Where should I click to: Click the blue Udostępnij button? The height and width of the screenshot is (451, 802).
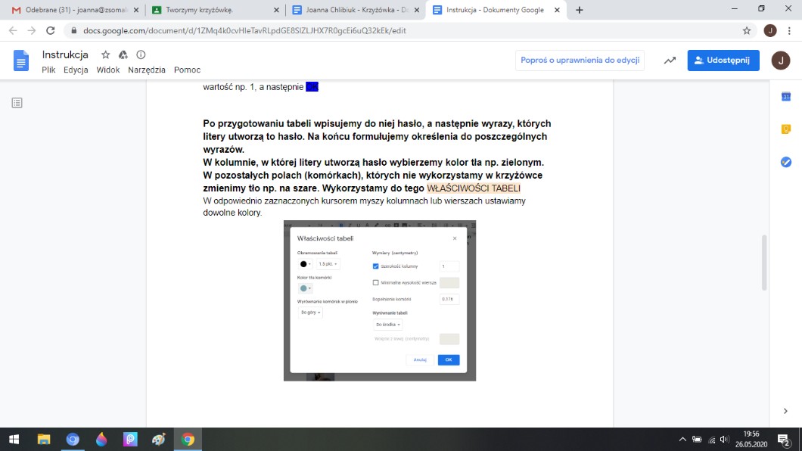tap(723, 61)
